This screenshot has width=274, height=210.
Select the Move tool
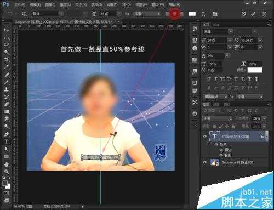[7, 30]
